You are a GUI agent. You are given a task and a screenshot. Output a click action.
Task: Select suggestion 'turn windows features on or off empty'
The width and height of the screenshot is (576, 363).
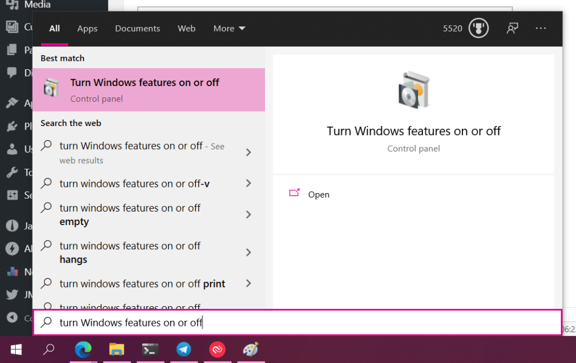pyautogui.click(x=130, y=214)
